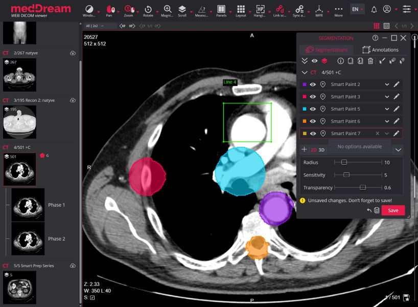Open 5/5 Smart Prep Series thumbnail
Screen dimensions: 418x307
tap(19, 288)
